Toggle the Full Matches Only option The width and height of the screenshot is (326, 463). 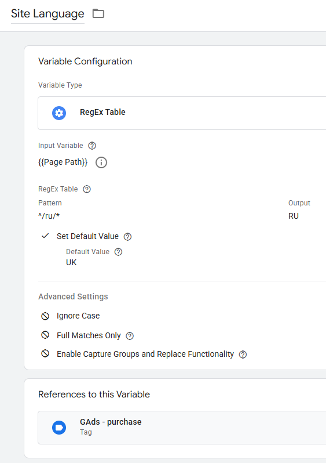(45, 335)
